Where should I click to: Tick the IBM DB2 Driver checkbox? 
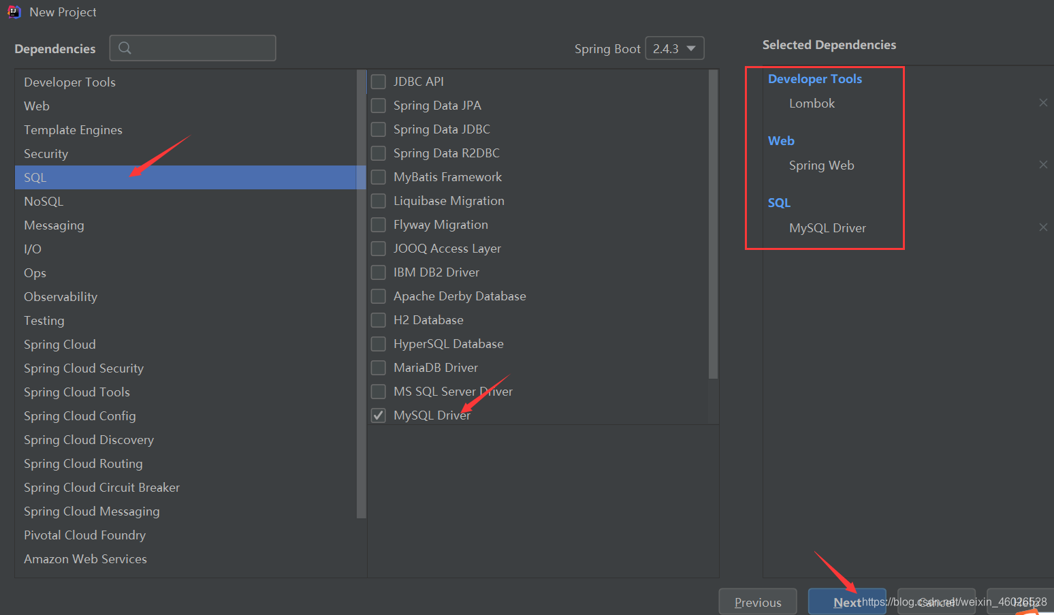(x=379, y=272)
